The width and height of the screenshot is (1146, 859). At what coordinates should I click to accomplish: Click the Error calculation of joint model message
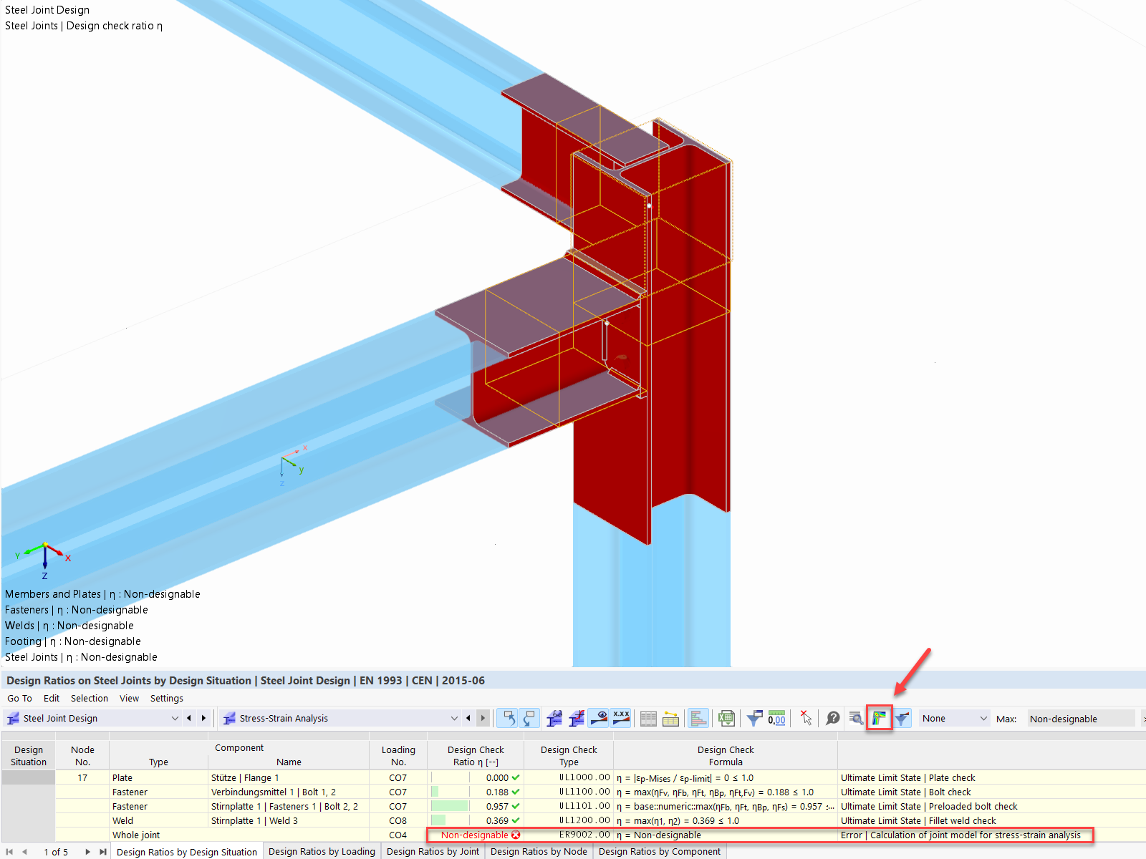tap(960, 835)
